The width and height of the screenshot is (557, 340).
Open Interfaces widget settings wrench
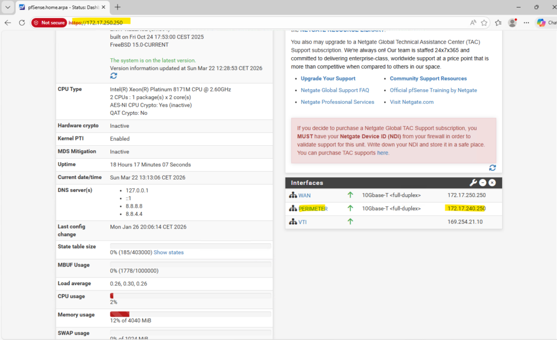(473, 183)
